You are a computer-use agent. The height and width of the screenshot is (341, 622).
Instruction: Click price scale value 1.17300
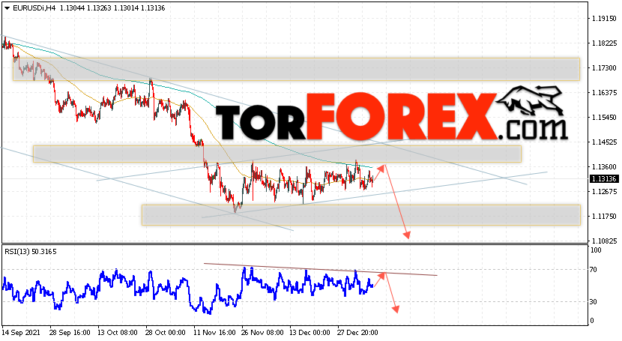(x=604, y=68)
